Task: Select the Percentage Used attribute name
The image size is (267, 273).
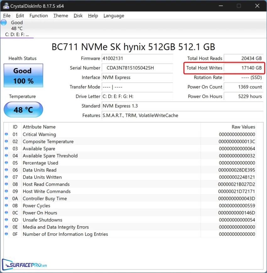Action: 41,163
